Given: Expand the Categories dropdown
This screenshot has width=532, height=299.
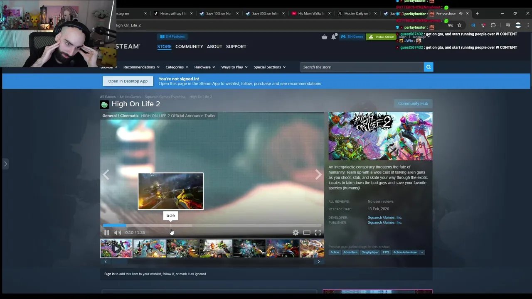Looking at the screenshot, I should click(177, 67).
